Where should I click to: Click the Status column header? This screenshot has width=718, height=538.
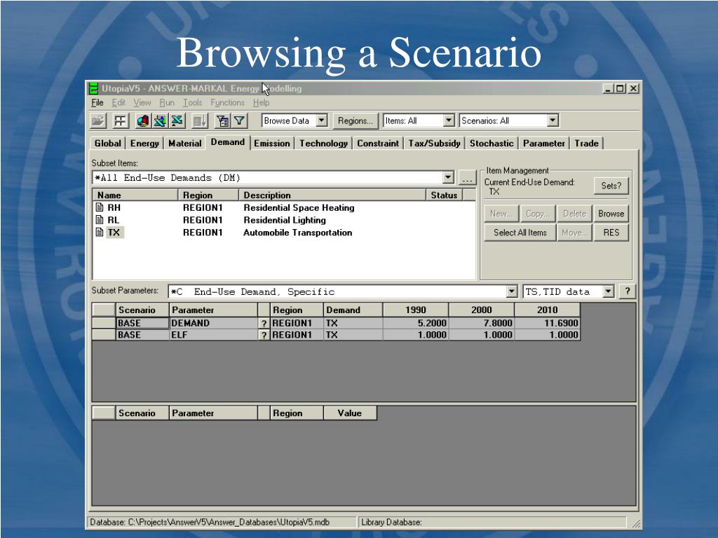pos(444,195)
